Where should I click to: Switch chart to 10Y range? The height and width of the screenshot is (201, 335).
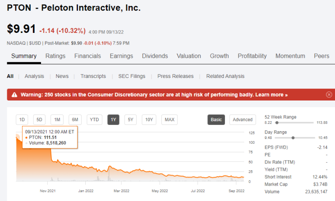(x=149, y=119)
